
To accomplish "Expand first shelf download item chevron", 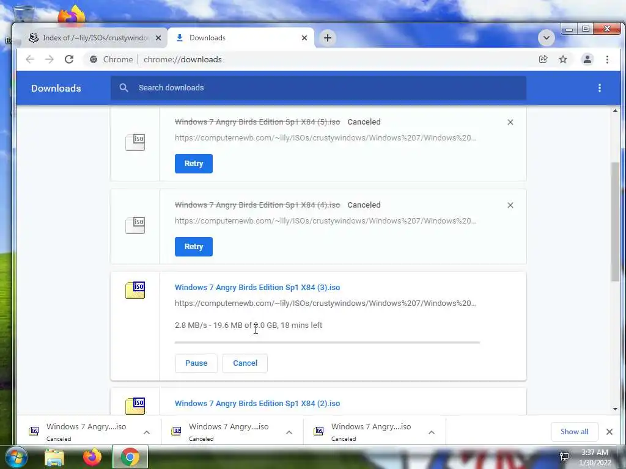I will click(147, 432).
